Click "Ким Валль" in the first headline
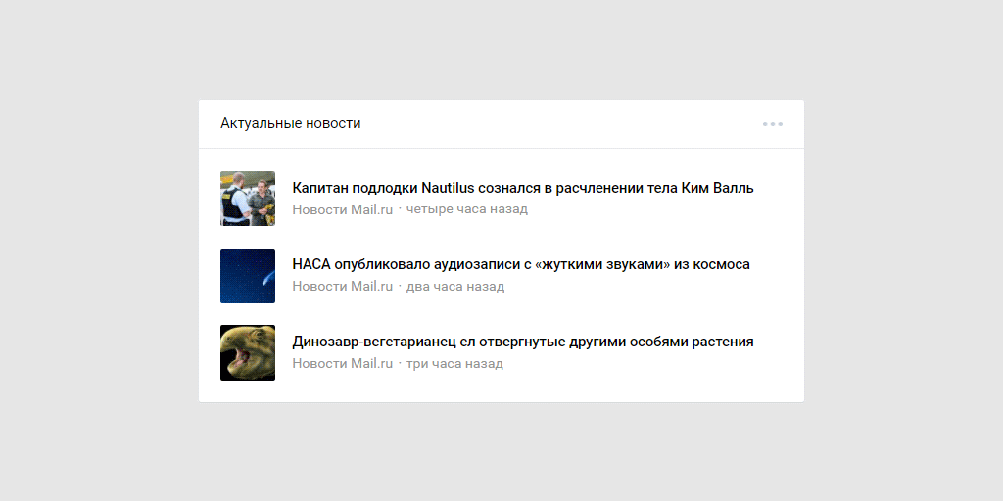 [x=720, y=188]
